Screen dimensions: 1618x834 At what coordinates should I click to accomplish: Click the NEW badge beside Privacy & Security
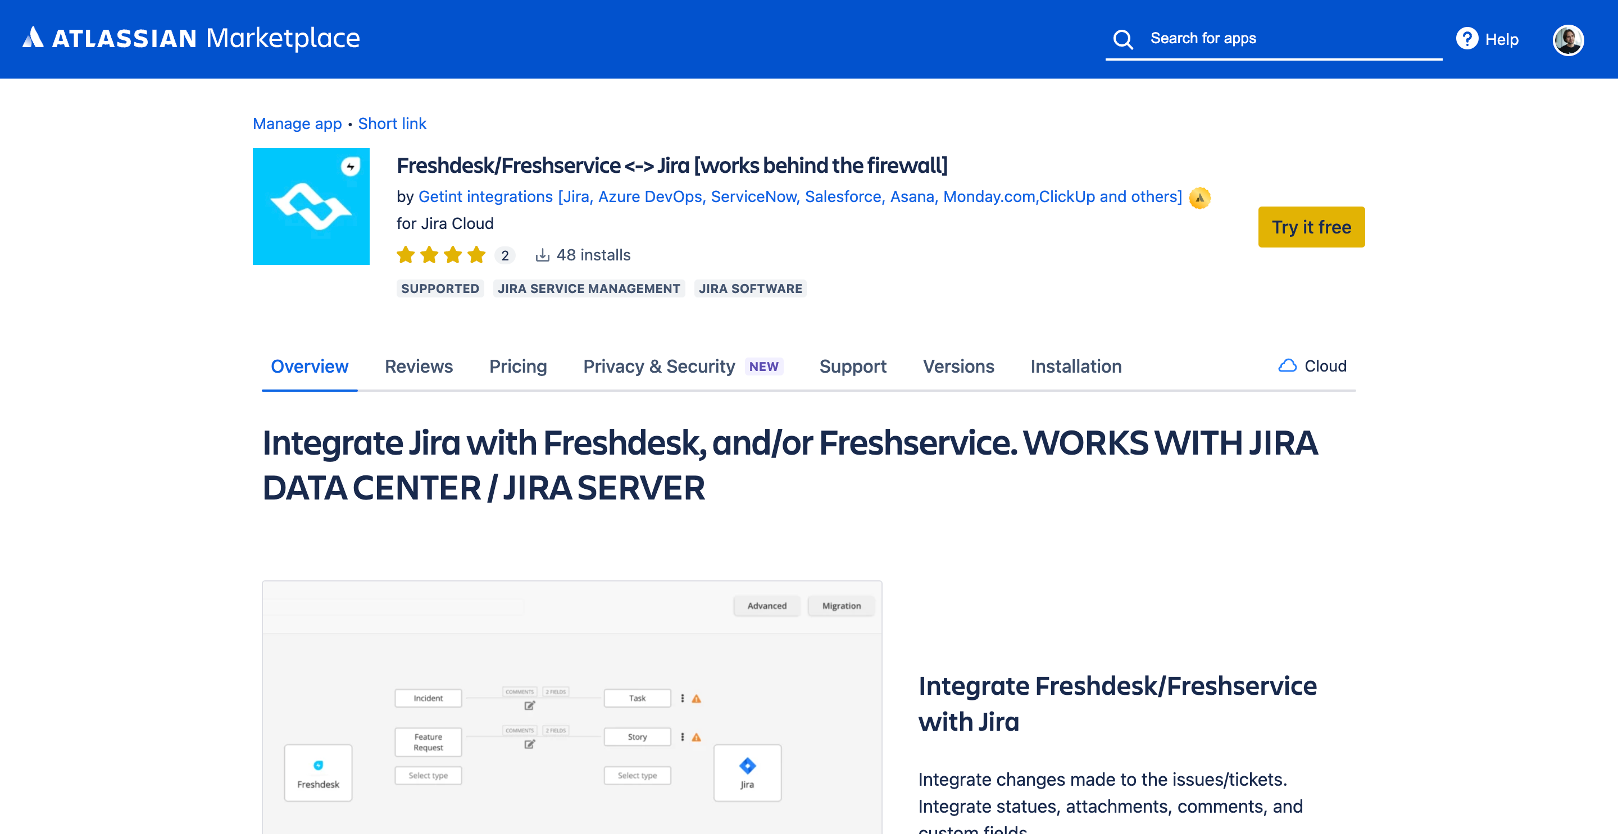764,366
